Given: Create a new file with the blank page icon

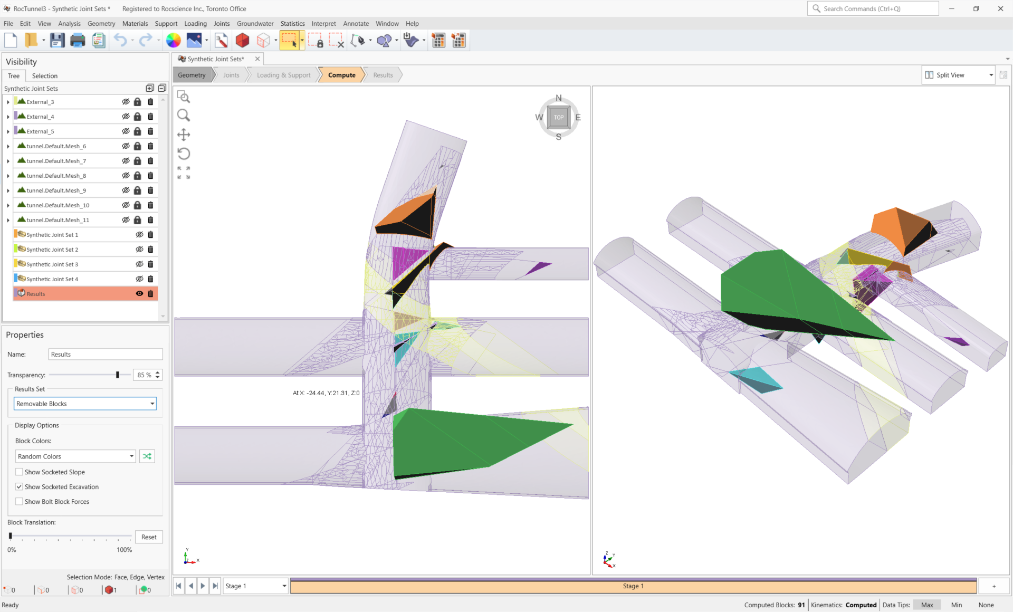Looking at the screenshot, I should pyautogui.click(x=11, y=40).
